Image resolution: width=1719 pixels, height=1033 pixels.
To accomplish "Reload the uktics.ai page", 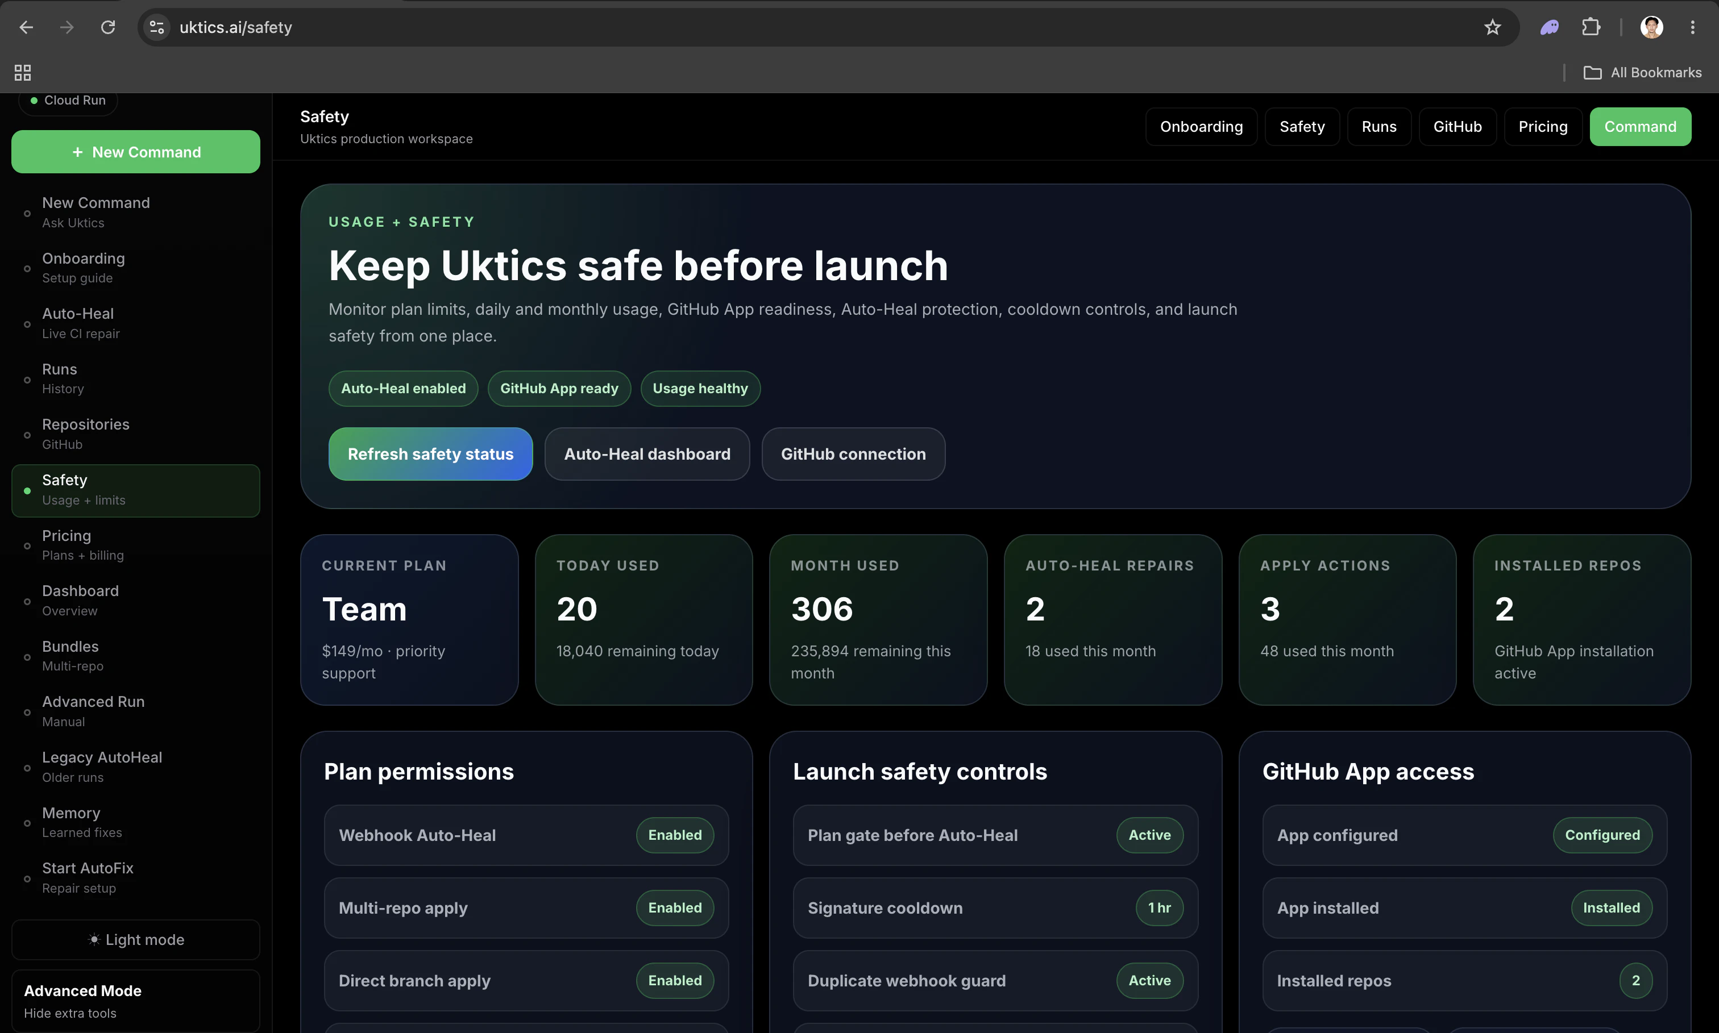I will pos(108,27).
